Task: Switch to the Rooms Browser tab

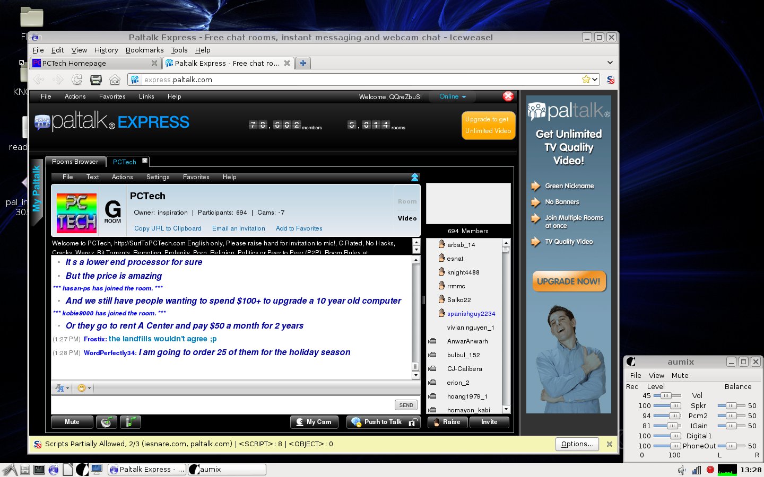Action: click(75, 162)
